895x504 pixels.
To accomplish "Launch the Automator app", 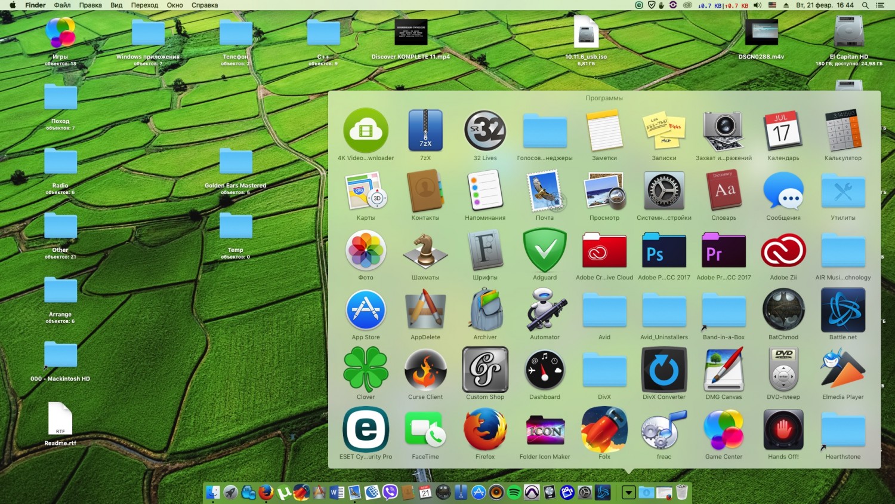I will (x=545, y=309).
